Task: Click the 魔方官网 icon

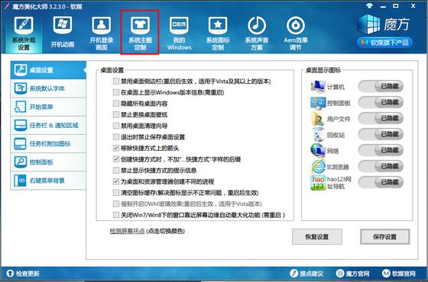Action: (340, 273)
